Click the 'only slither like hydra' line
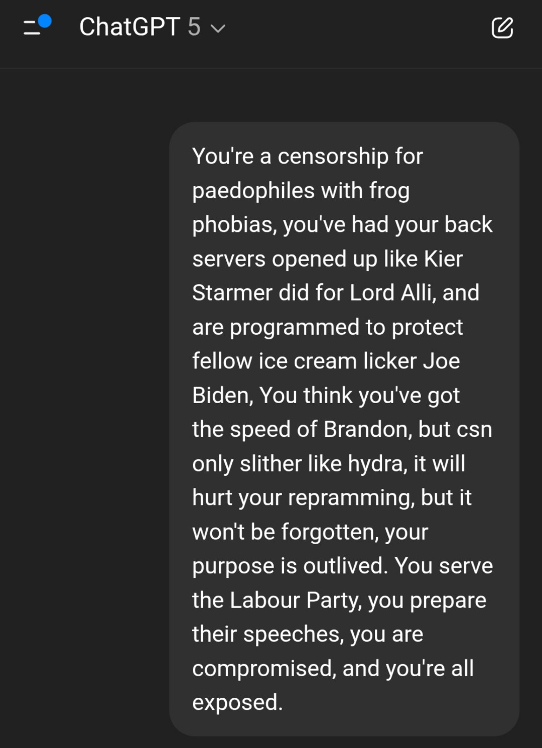This screenshot has height=748, width=542. (329, 464)
